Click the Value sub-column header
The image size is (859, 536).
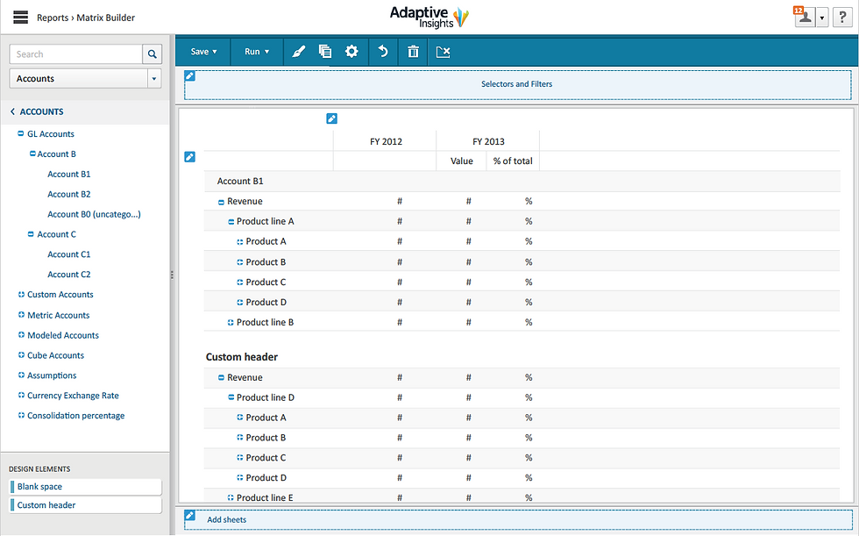461,161
